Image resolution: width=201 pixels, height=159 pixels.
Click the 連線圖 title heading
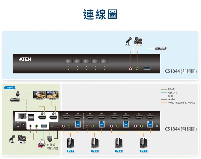pyautogui.click(x=100, y=15)
